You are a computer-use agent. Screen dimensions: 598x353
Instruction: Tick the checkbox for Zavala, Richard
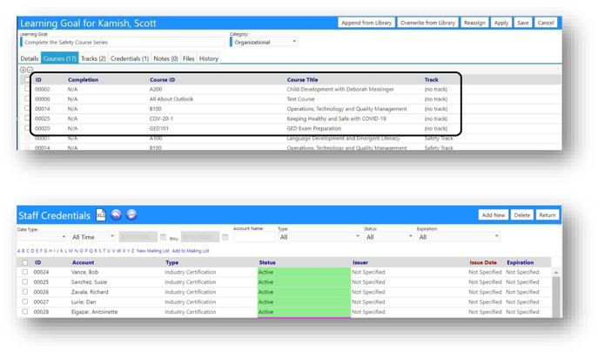24,292
